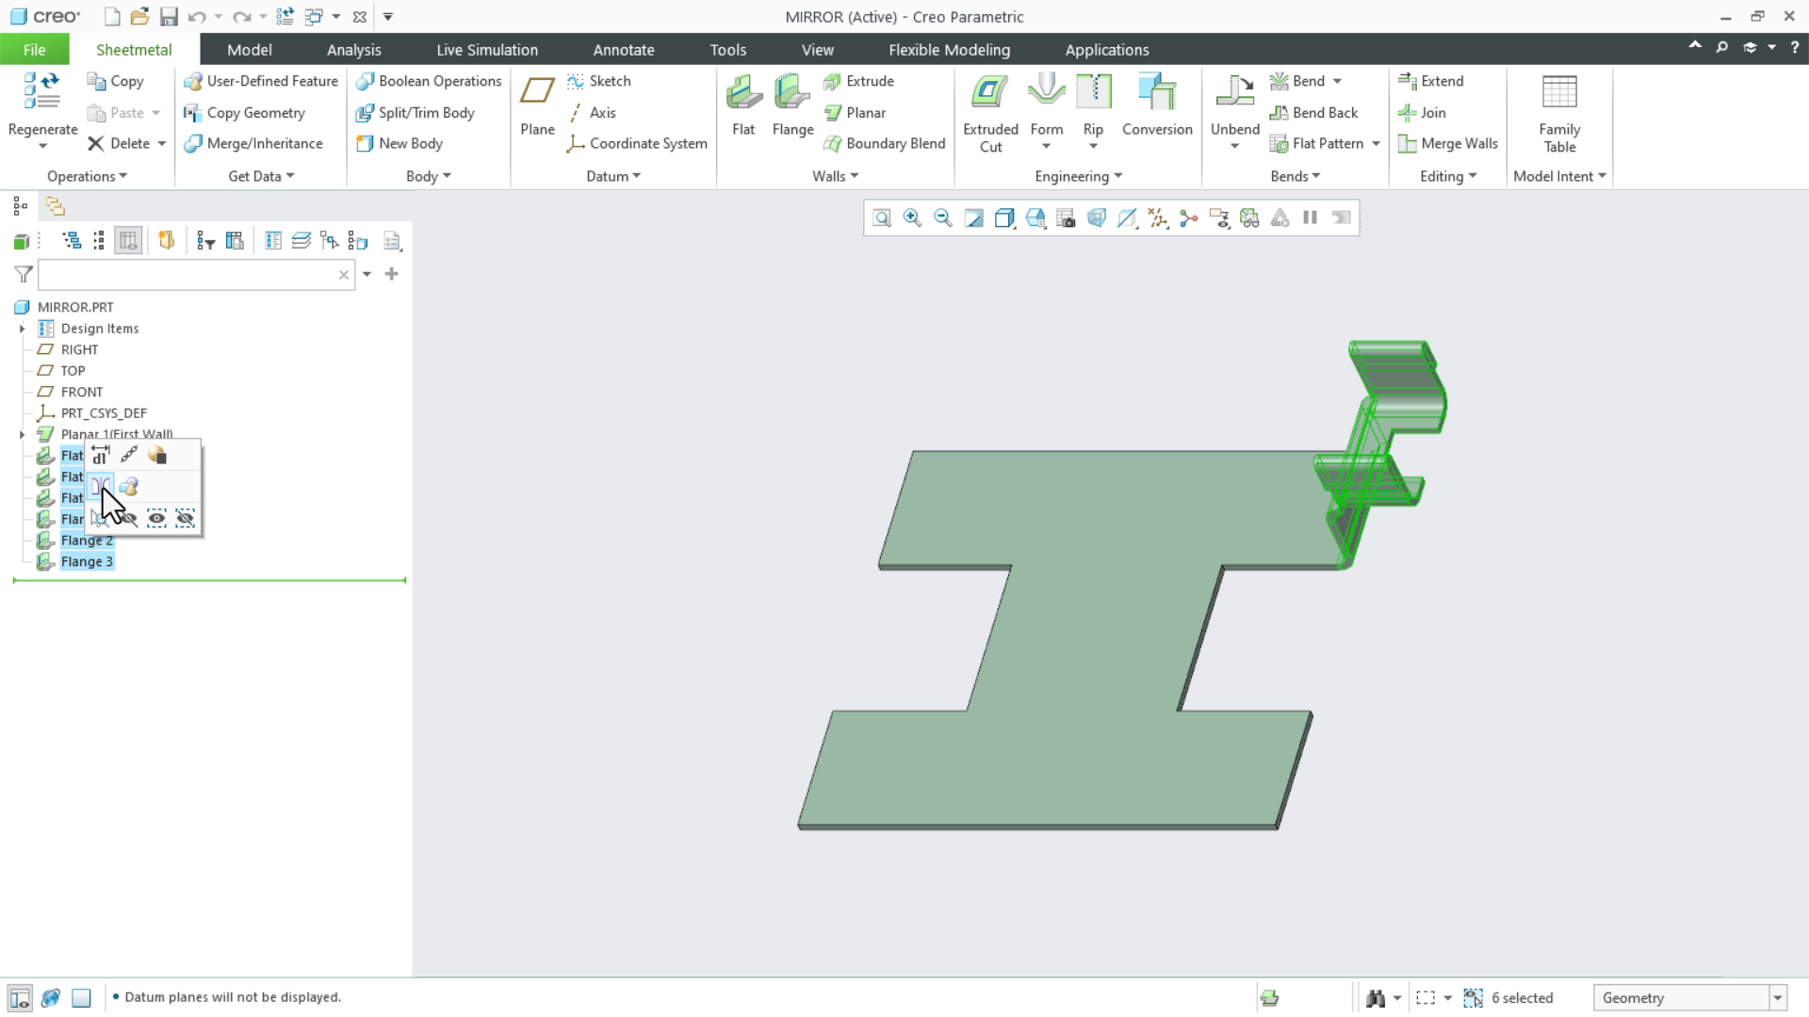Expand the Design Items node

(x=22, y=329)
